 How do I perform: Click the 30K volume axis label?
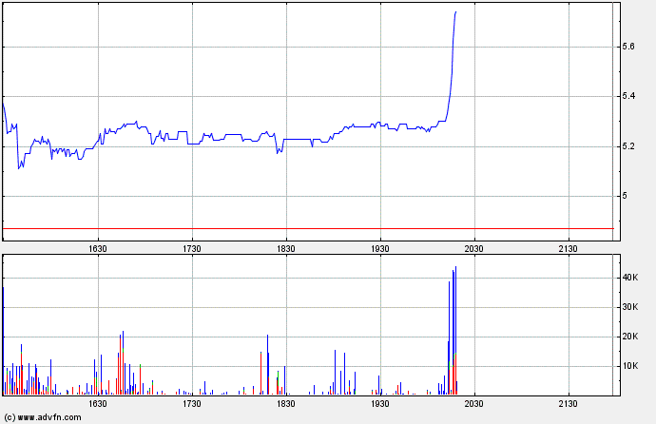tap(630, 307)
